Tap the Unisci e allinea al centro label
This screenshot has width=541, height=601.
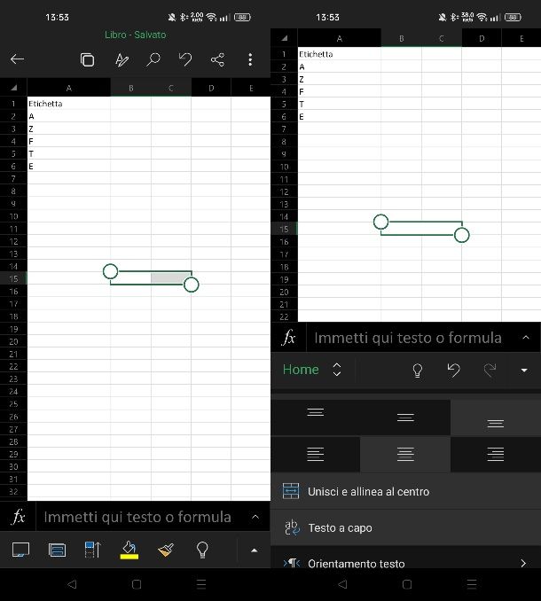point(368,491)
